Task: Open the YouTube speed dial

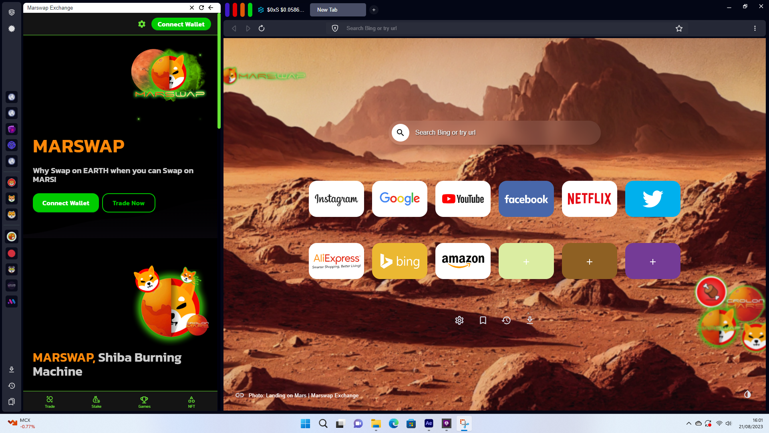Action: click(x=463, y=199)
